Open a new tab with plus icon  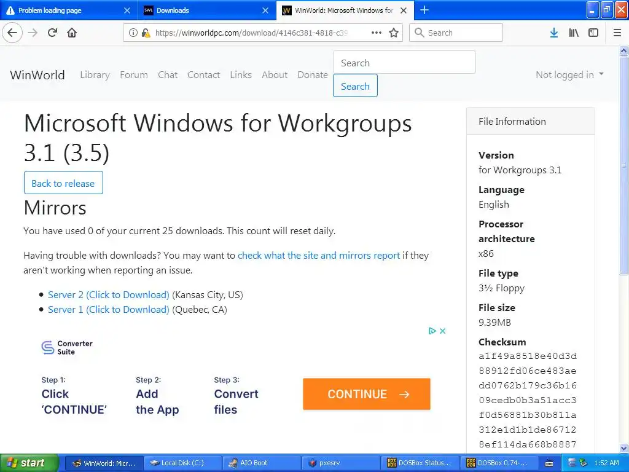coord(424,10)
